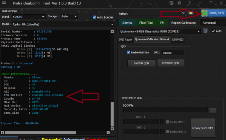
Task: Click the log's right scroll arrow
Action: (108, 132)
